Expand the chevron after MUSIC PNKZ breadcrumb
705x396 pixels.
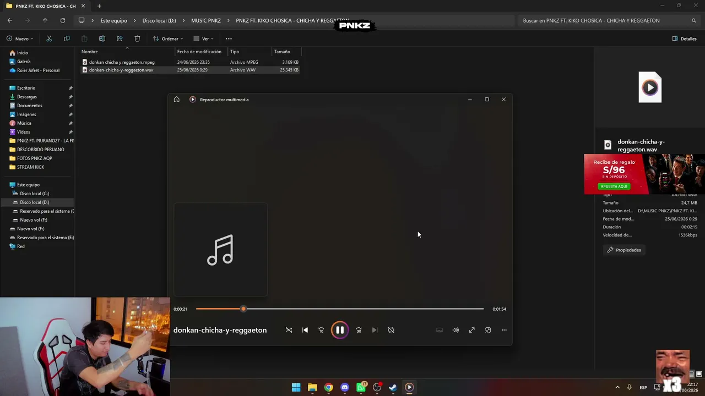(229, 20)
